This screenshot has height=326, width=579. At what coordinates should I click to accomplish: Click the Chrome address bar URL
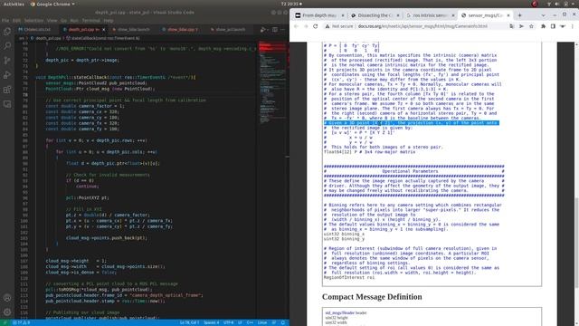point(422,26)
